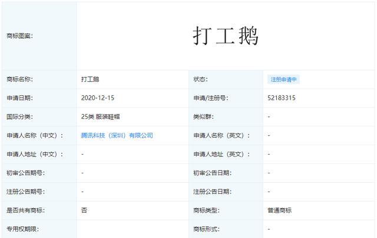377x238 pixels.
Task: Click the large 打工鹅 trademark image
Action: 226,36
